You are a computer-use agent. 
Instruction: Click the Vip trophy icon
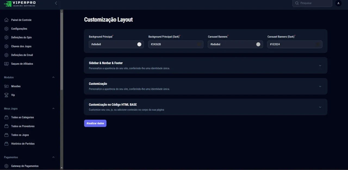(x=7, y=95)
